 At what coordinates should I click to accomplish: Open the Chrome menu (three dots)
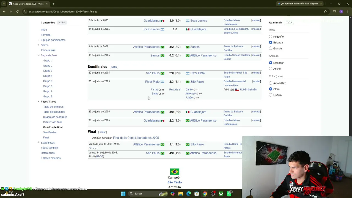348,12
